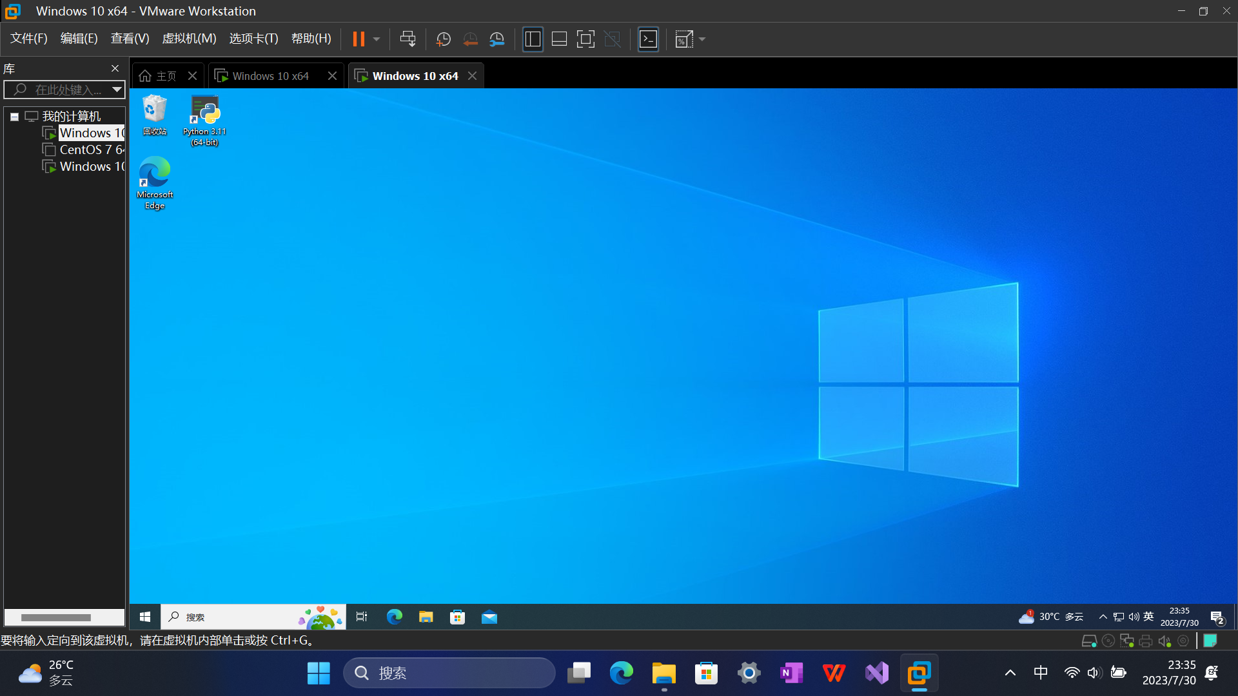Open Microsoft Store in guest taskbar
The width and height of the screenshot is (1238, 696).
point(457,617)
